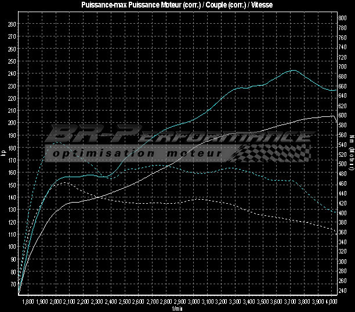355x312 pixels.
Task: Click the 240 value on right axis
Action: (343, 291)
